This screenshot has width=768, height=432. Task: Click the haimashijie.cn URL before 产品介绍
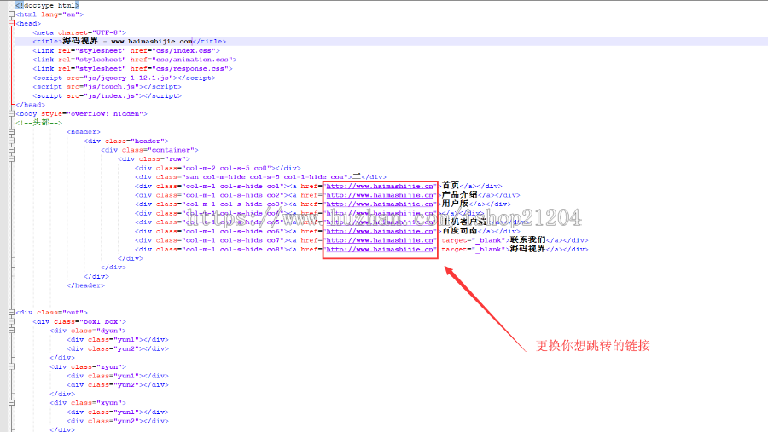pyautogui.click(x=380, y=195)
